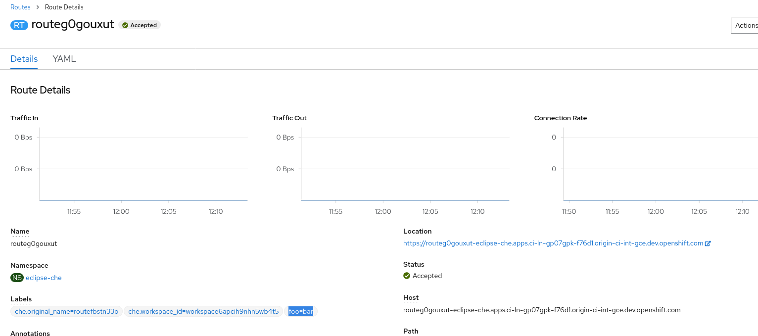Viewport: 758px width, 336px height.
Task: Select the foo=bar label chip
Action: 301,311
